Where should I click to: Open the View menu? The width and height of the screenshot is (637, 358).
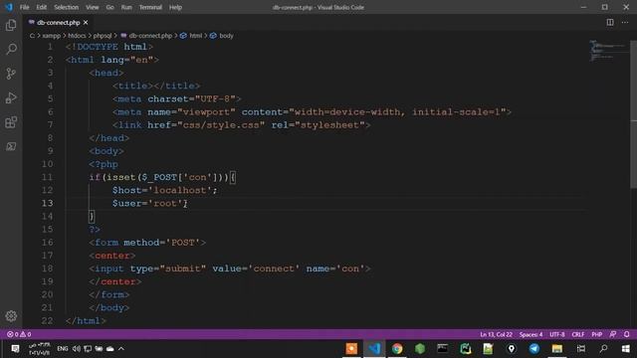[x=93, y=7]
